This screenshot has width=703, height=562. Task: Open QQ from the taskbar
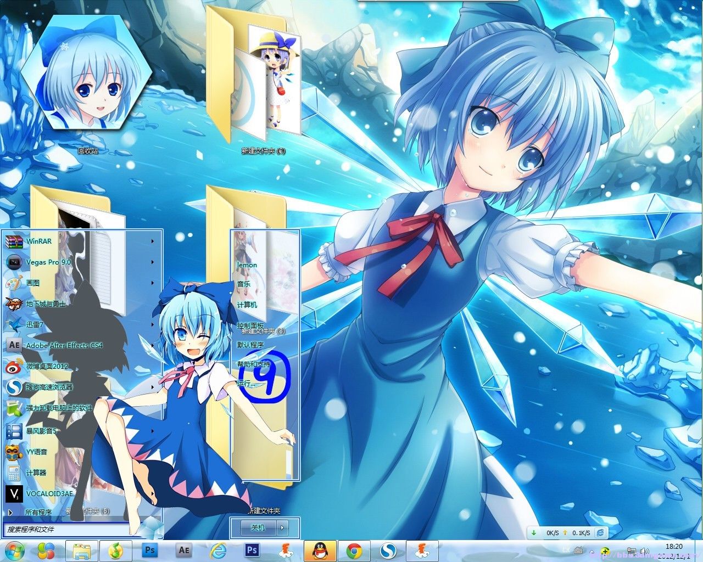click(x=321, y=550)
